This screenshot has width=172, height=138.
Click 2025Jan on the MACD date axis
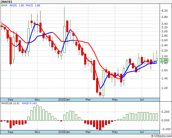coord(64,132)
